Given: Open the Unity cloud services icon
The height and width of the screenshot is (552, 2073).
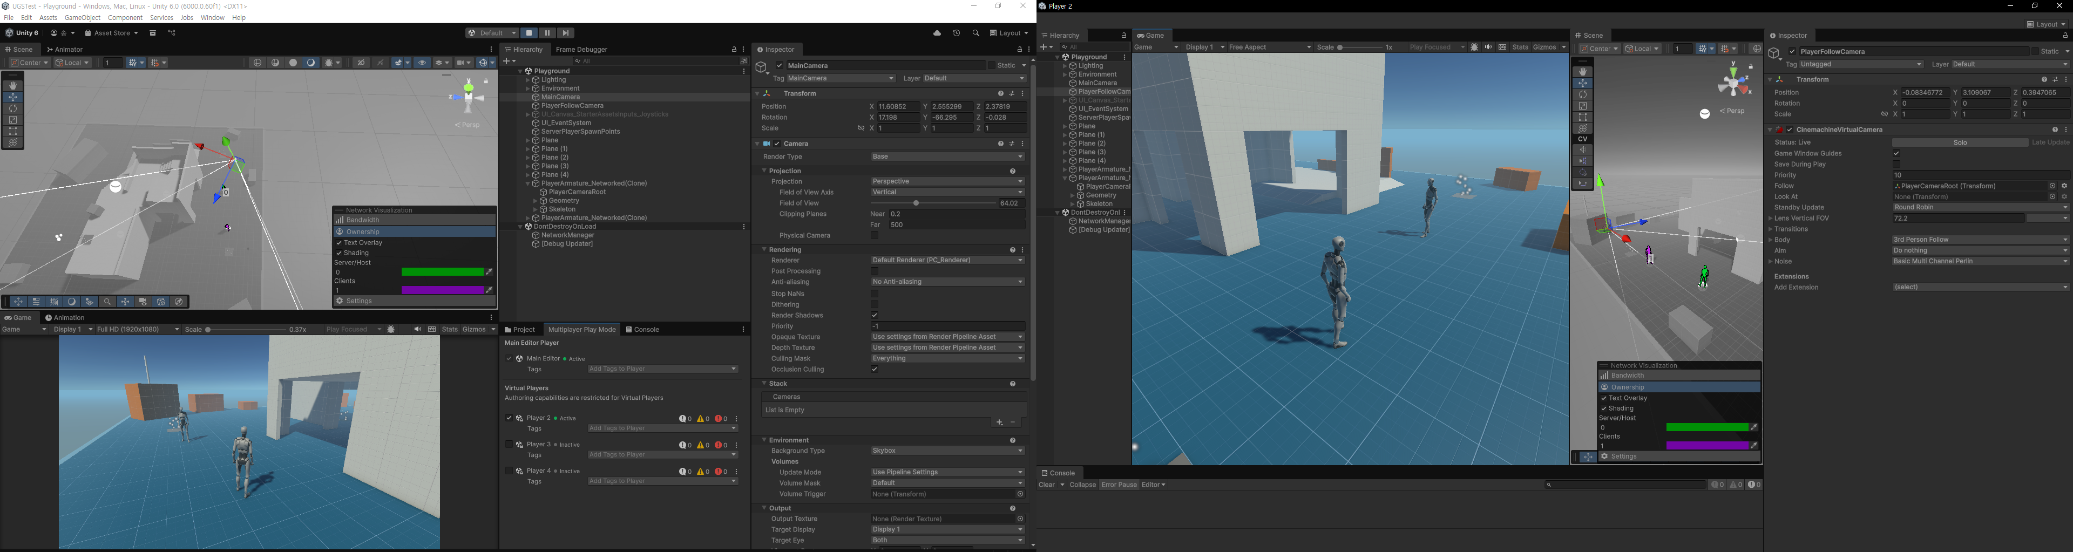Looking at the screenshot, I should pyautogui.click(x=937, y=33).
